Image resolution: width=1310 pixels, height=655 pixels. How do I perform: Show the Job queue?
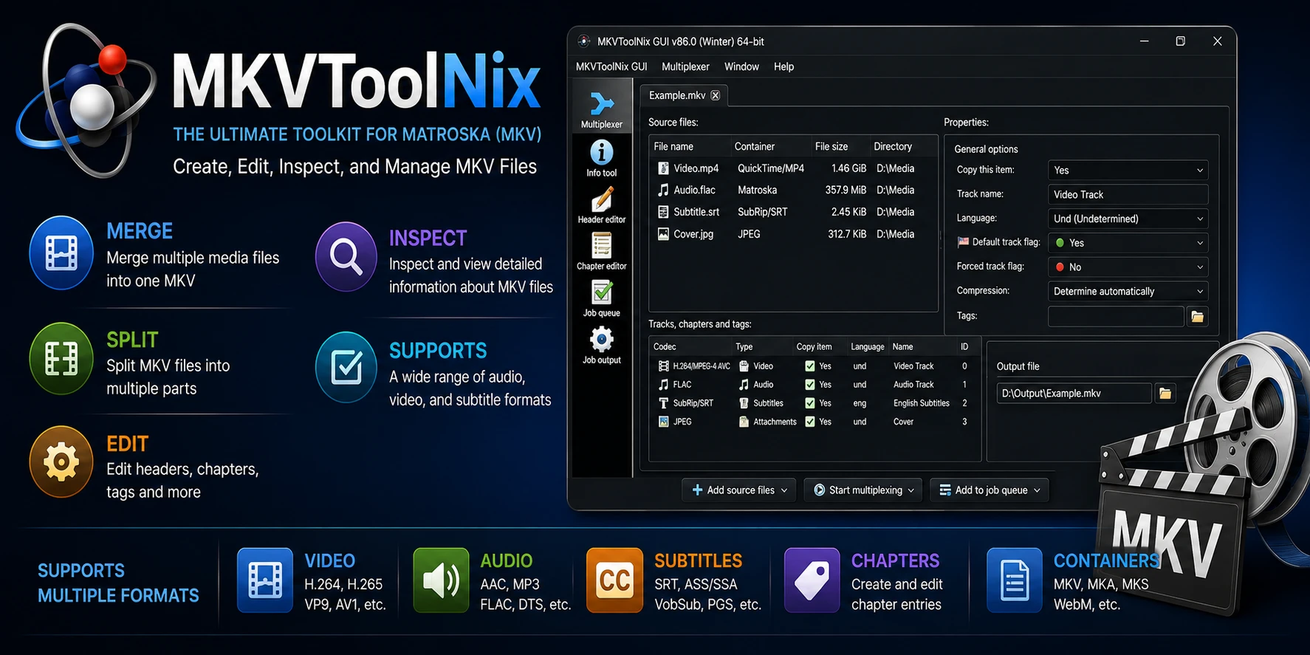click(602, 298)
